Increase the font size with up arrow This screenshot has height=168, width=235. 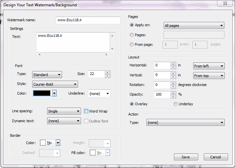[x=107, y=72]
